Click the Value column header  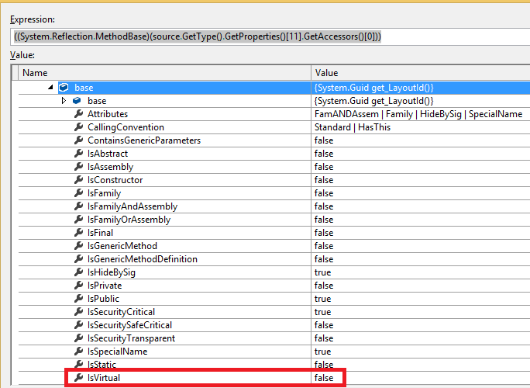(x=421, y=73)
